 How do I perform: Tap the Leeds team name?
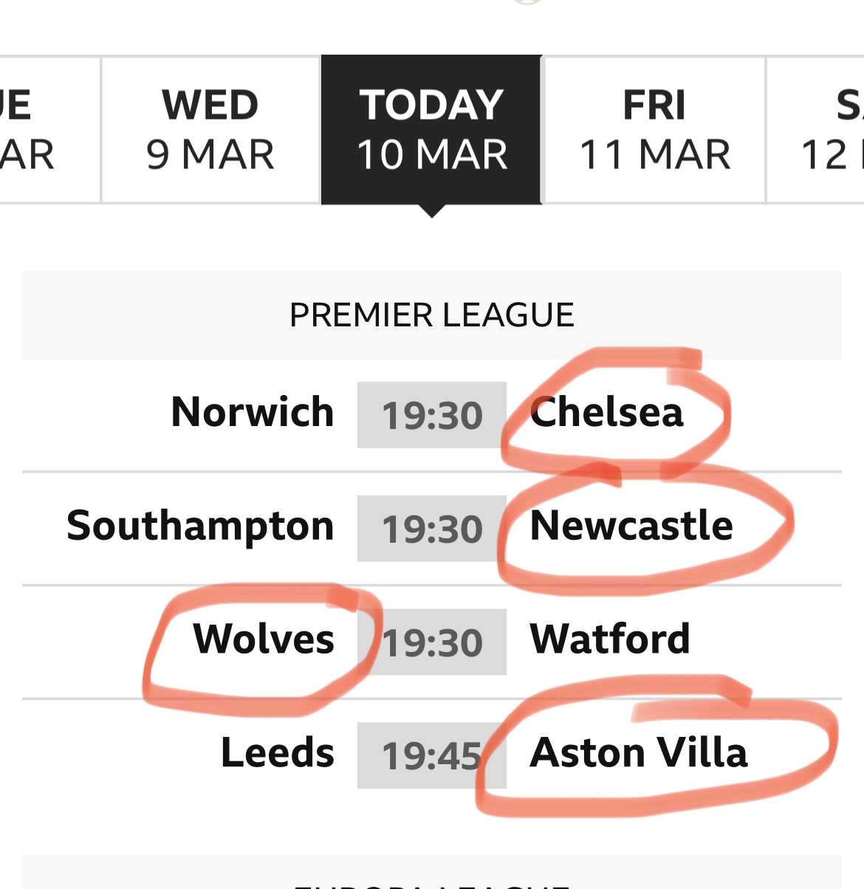pos(278,752)
